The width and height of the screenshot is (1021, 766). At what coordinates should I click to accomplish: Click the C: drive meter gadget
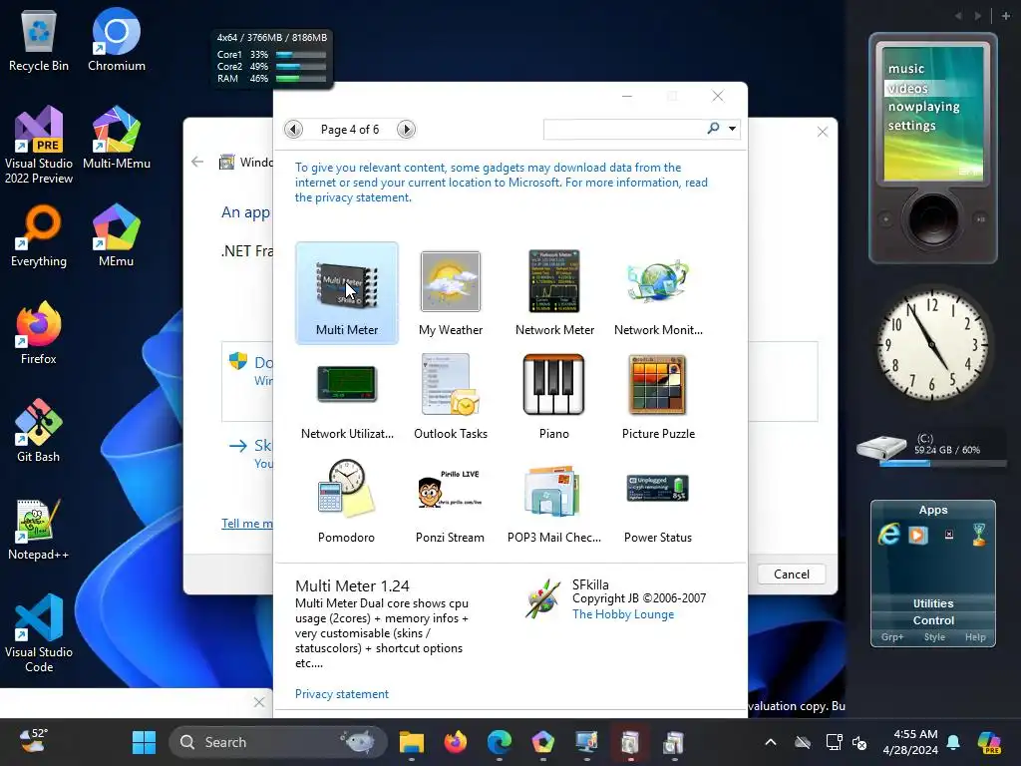[930, 450]
